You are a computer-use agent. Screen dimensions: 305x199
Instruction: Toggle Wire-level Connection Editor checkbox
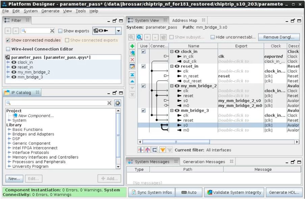pyautogui.click(x=8, y=49)
